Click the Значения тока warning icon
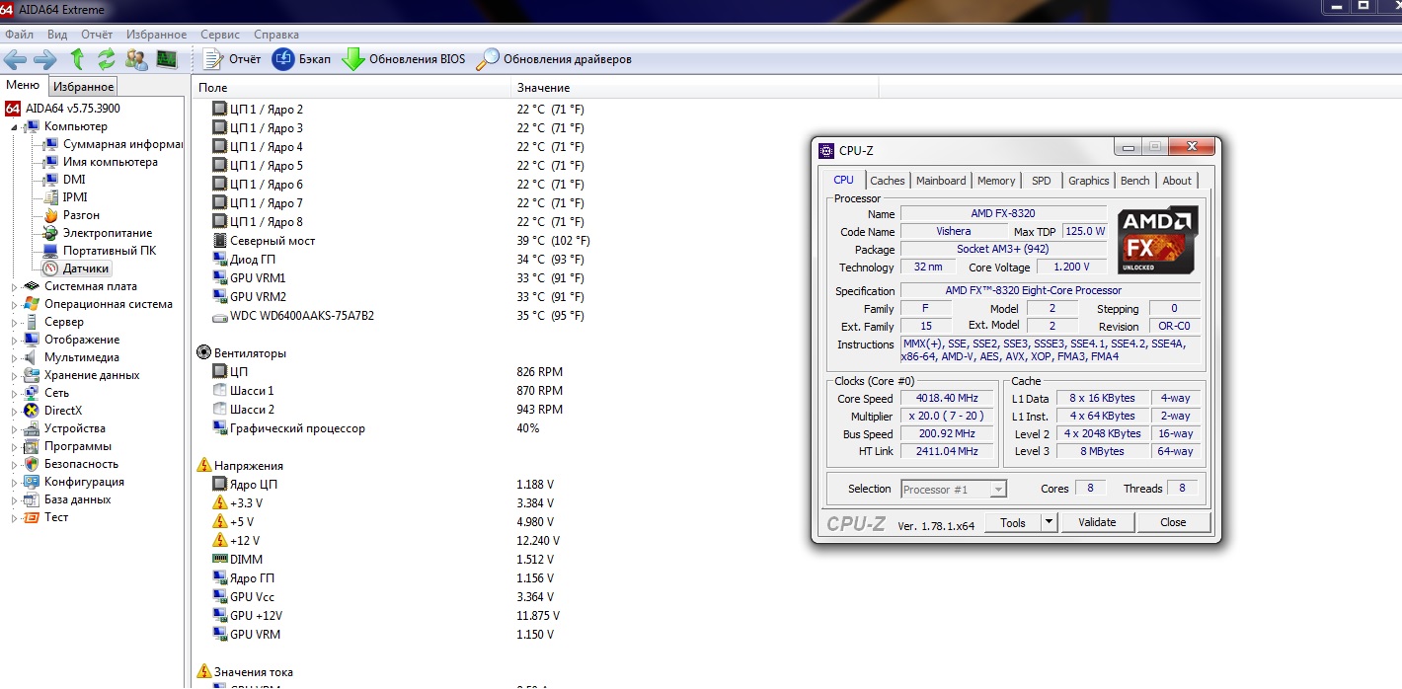This screenshot has width=1402, height=689. click(x=204, y=671)
